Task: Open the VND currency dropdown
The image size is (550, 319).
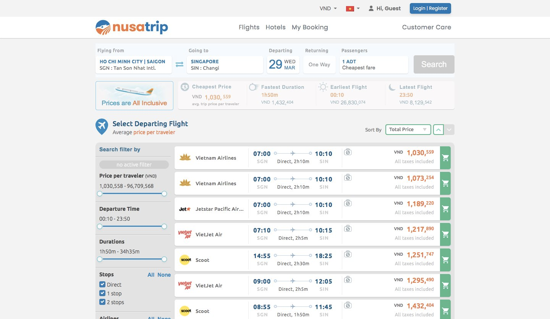Action: (328, 8)
